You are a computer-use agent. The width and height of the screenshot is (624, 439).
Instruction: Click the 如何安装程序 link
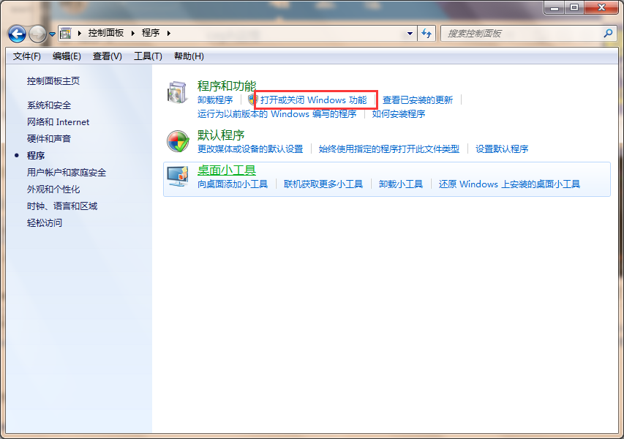click(x=399, y=114)
